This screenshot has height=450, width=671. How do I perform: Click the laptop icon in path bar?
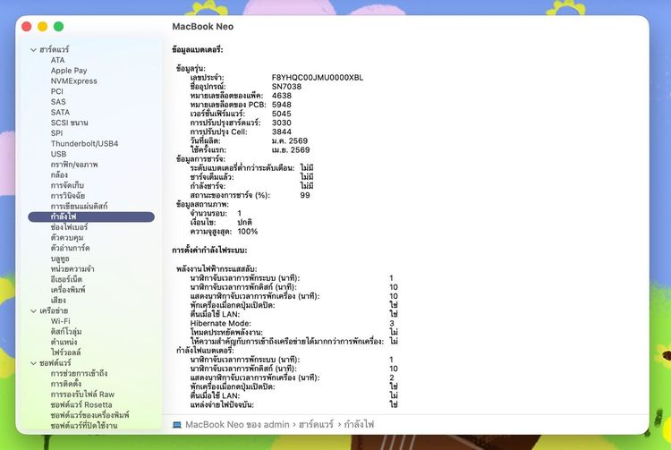coord(177,425)
